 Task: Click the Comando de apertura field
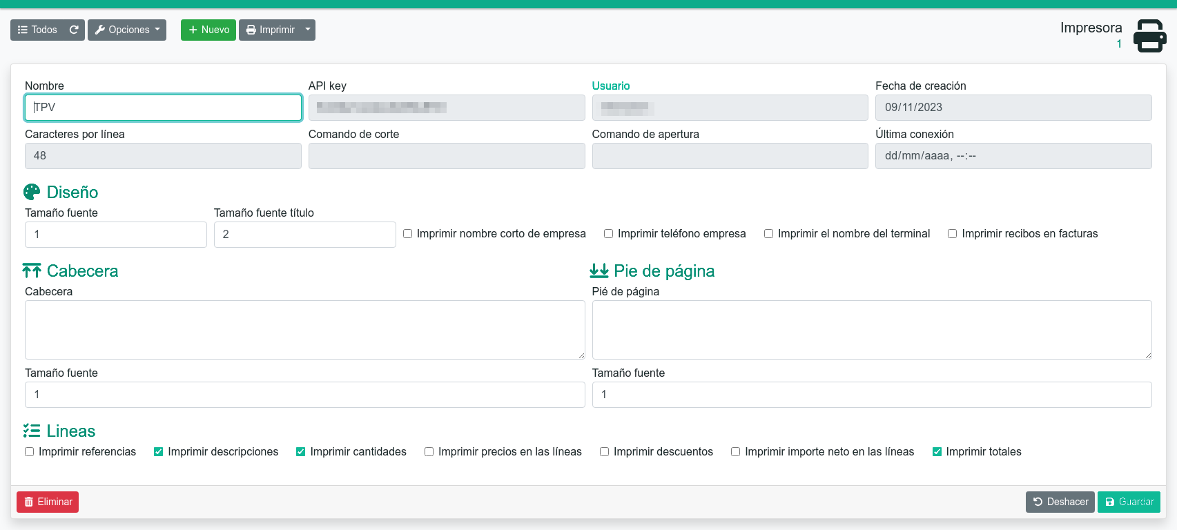click(x=730, y=156)
